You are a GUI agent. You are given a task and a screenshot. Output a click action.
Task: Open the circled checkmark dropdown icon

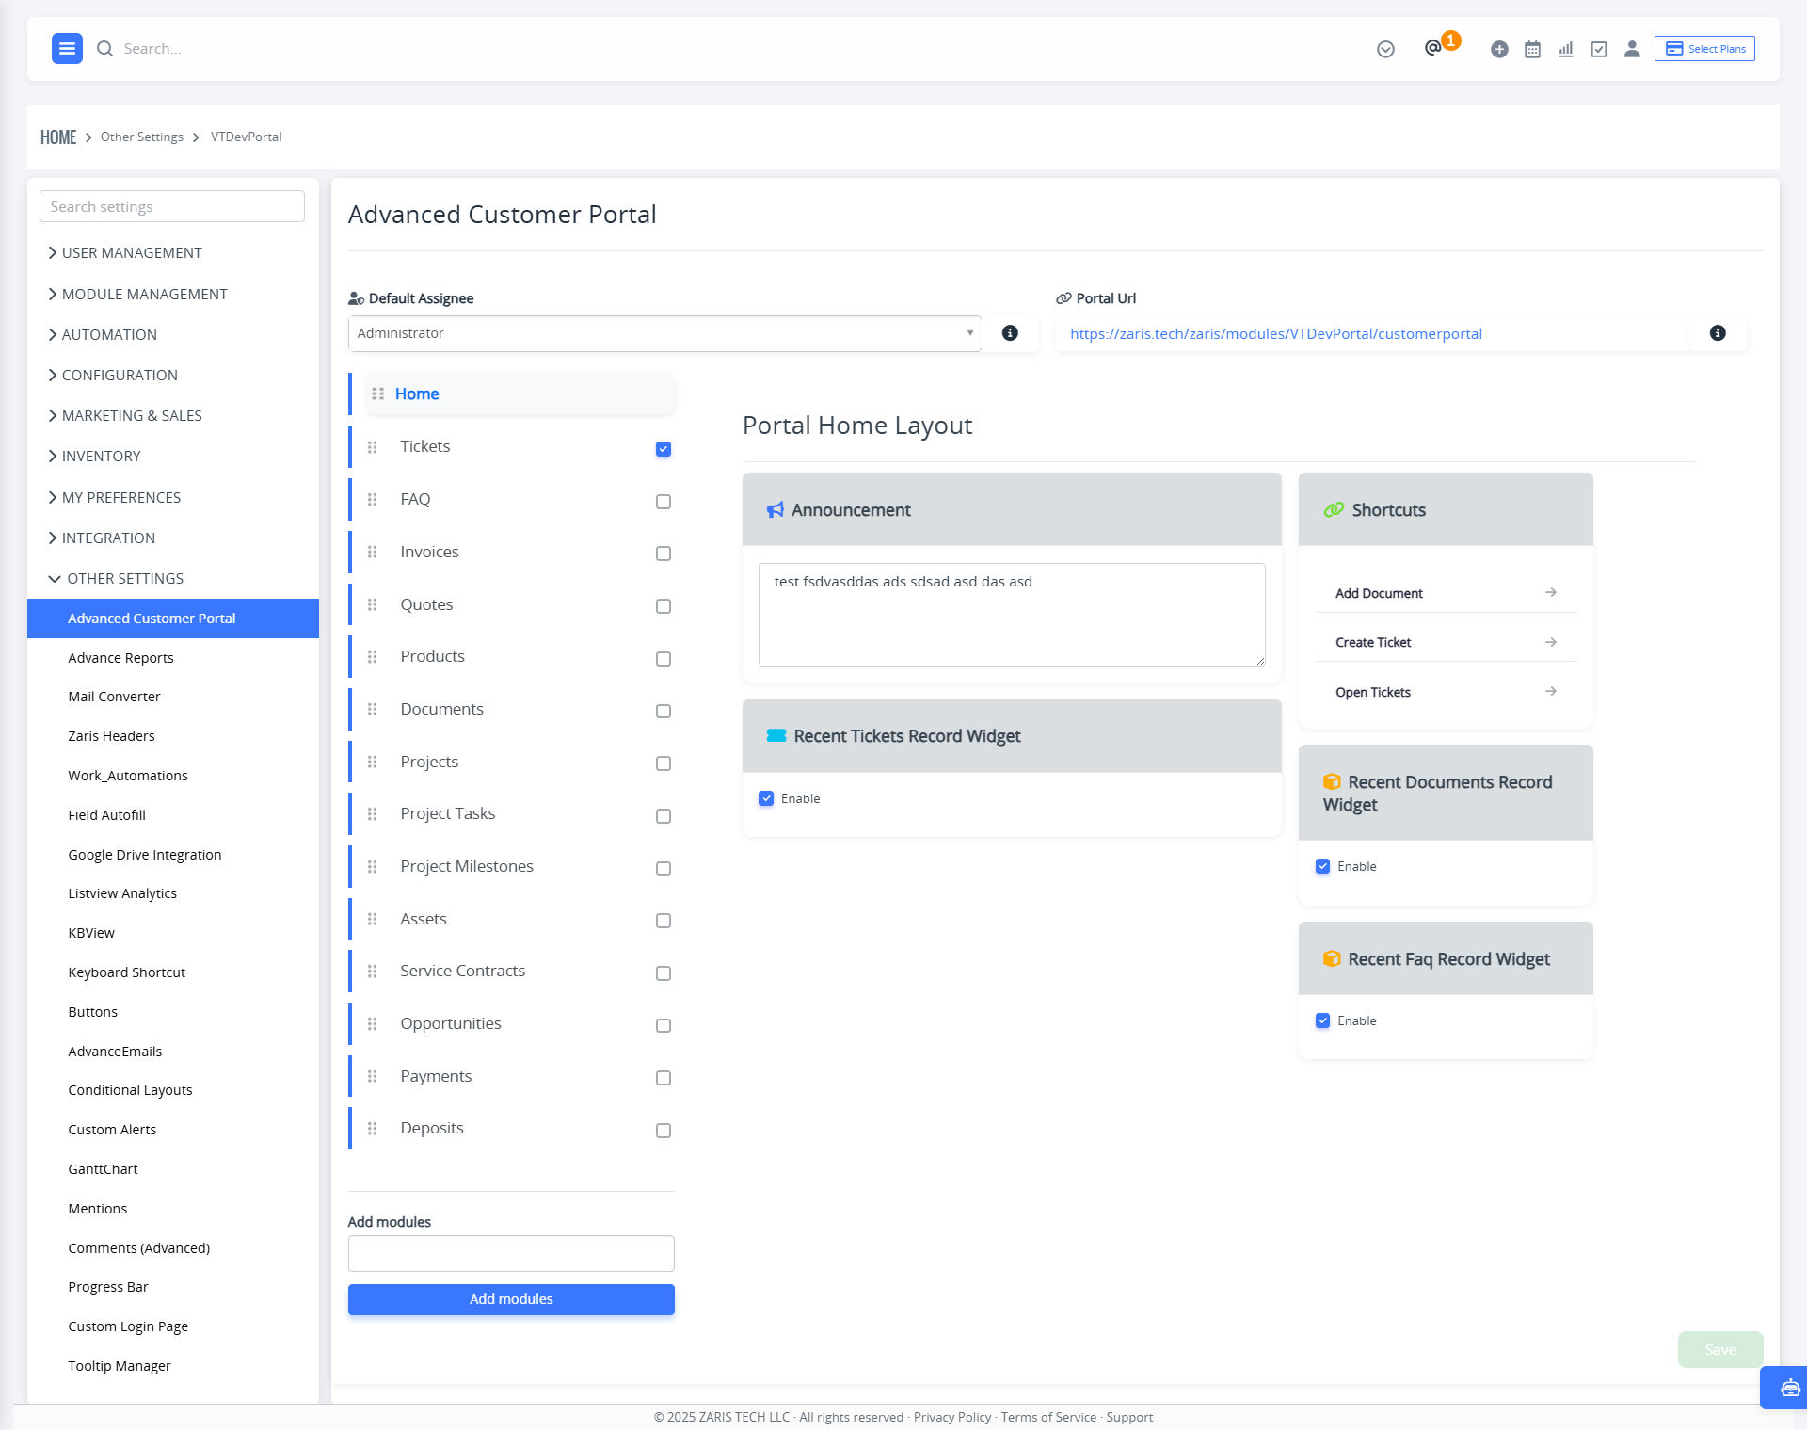(1385, 49)
